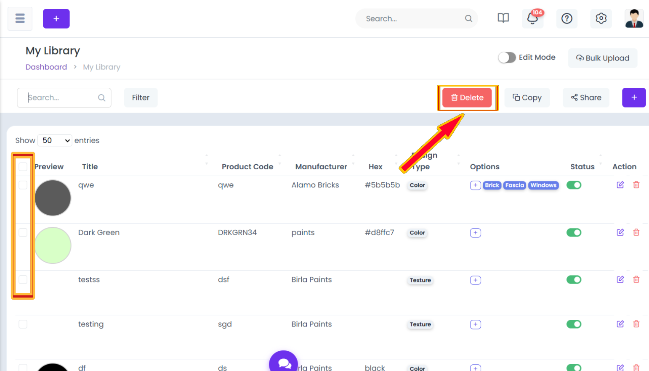Delete the testss row
Screen dimensions: 649x371
636,279
